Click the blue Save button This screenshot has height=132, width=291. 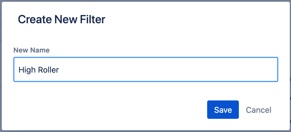(223, 110)
